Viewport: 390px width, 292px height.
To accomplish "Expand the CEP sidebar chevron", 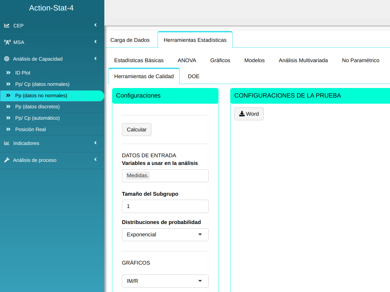I will (x=95, y=25).
